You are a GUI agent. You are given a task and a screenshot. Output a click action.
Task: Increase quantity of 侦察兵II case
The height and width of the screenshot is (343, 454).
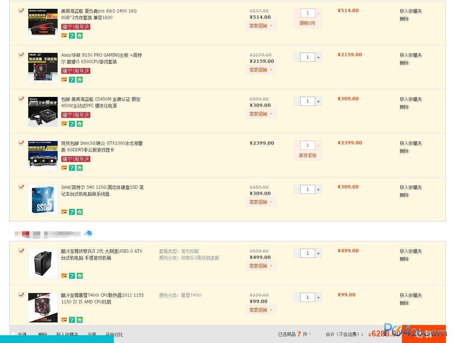click(318, 253)
